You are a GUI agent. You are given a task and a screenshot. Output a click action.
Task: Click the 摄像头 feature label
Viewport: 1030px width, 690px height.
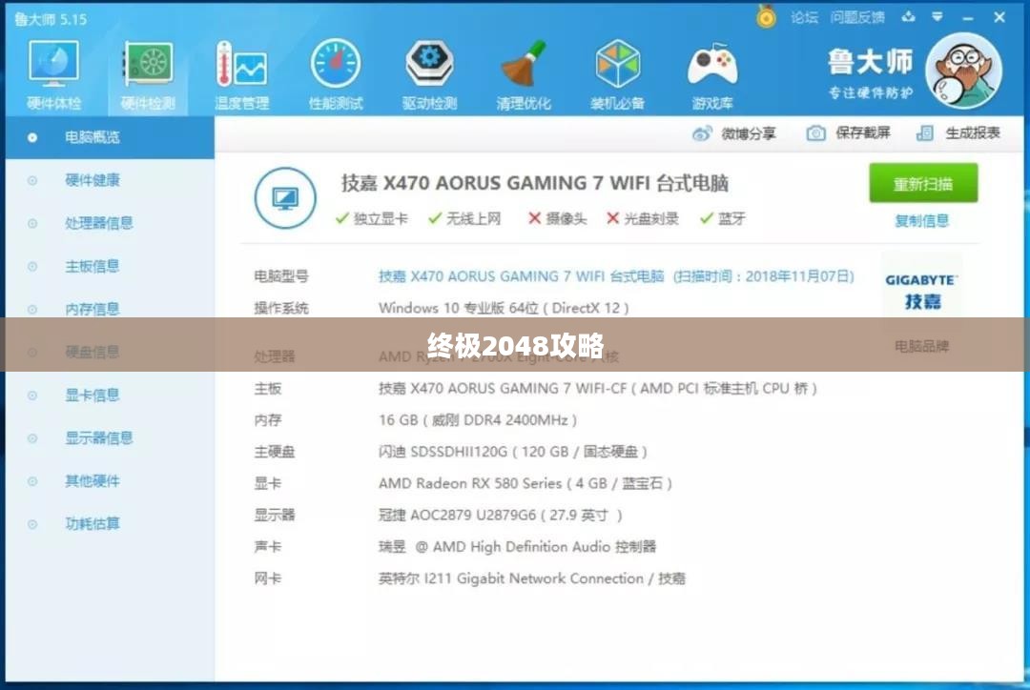(566, 218)
